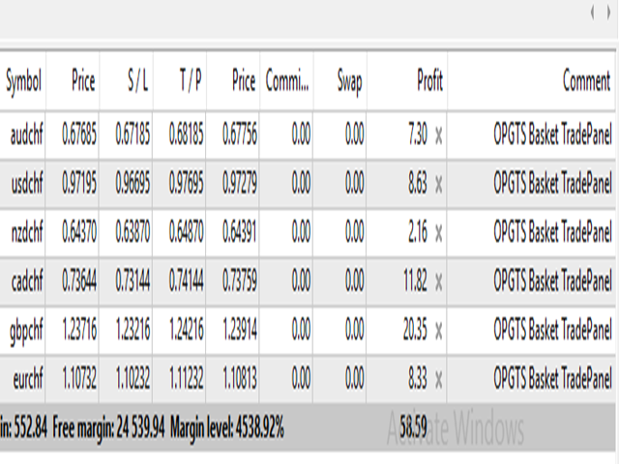Image resolution: width=619 pixels, height=464 pixels.
Task: Click the stop loss value 0.63870
Action: coord(133,231)
